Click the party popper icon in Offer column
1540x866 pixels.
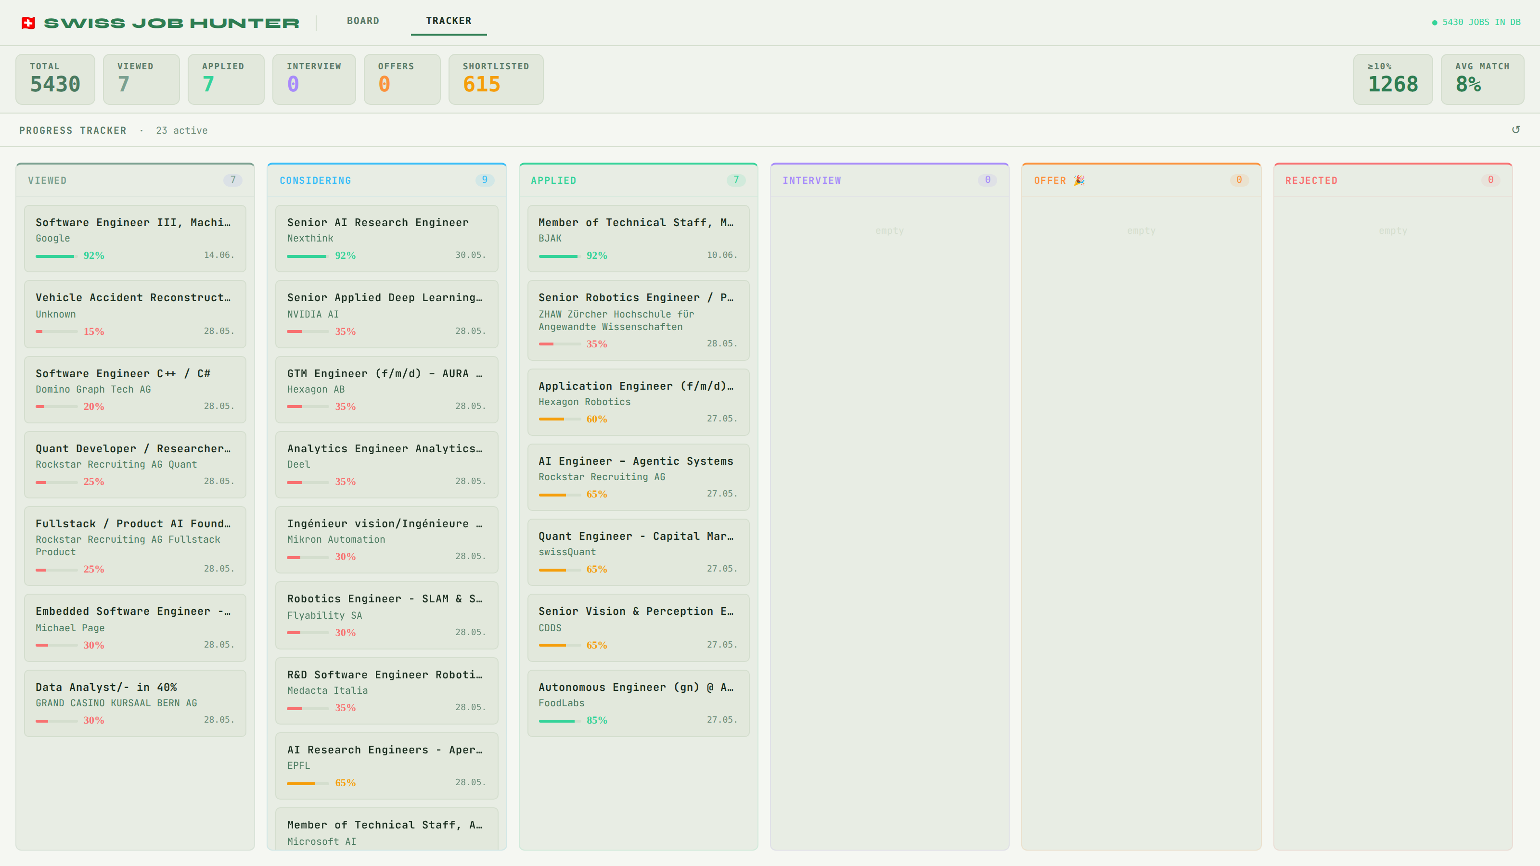pyautogui.click(x=1078, y=180)
